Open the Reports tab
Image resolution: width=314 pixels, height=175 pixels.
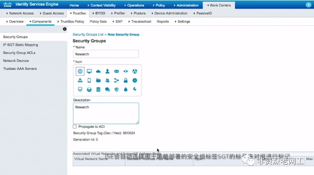(x=163, y=22)
